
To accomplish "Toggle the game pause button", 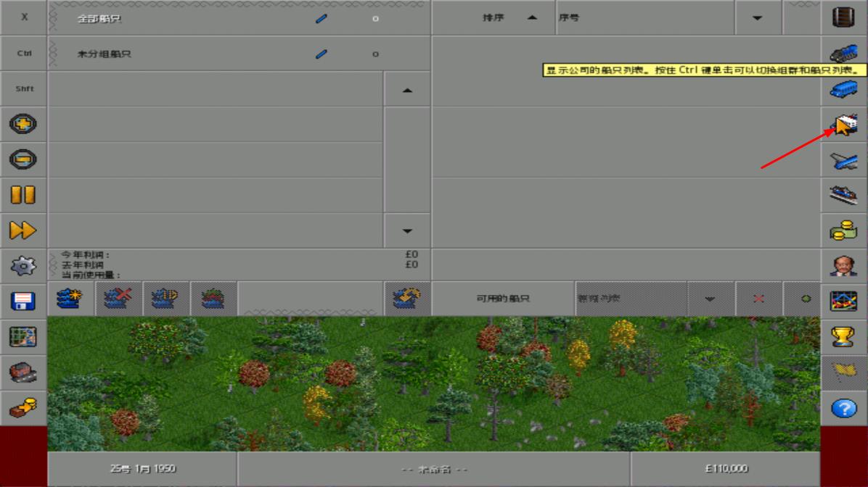I will pos(23,195).
